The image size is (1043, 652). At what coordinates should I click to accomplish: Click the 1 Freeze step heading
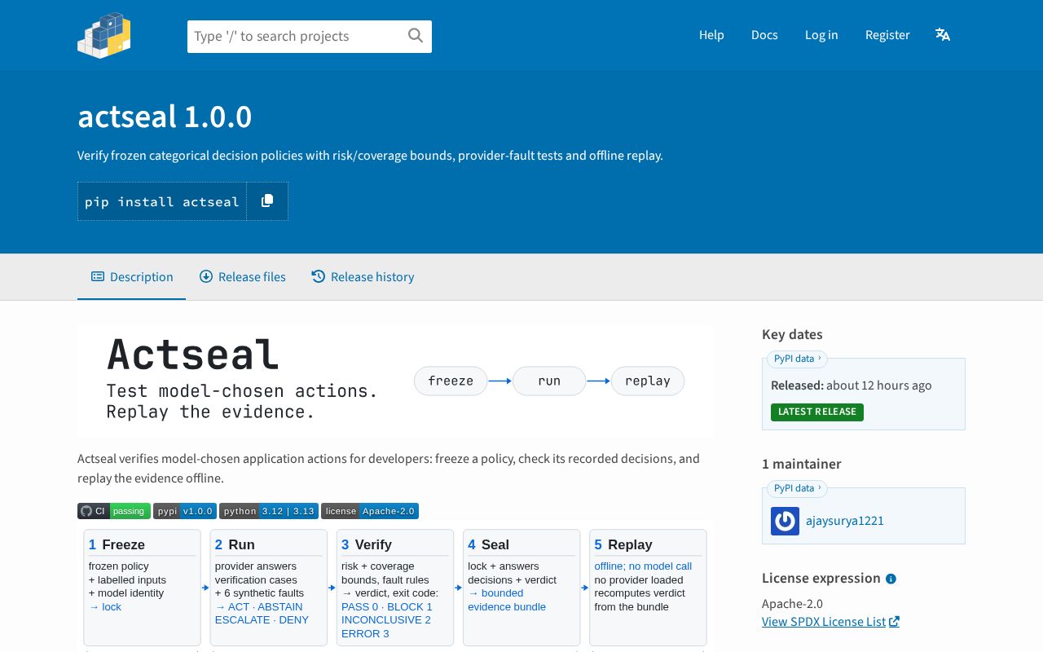[x=117, y=544]
